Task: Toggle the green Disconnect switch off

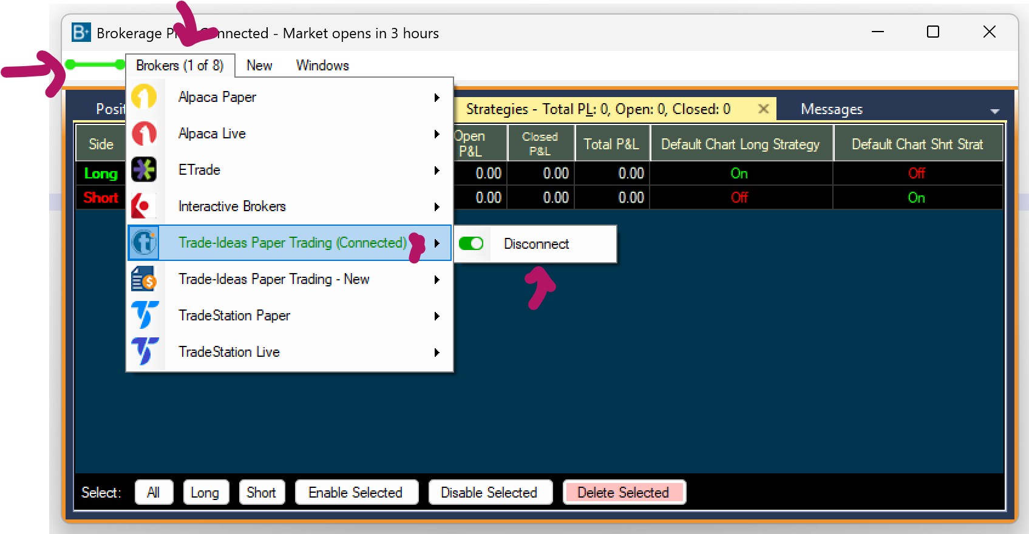Action: tap(471, 243)
